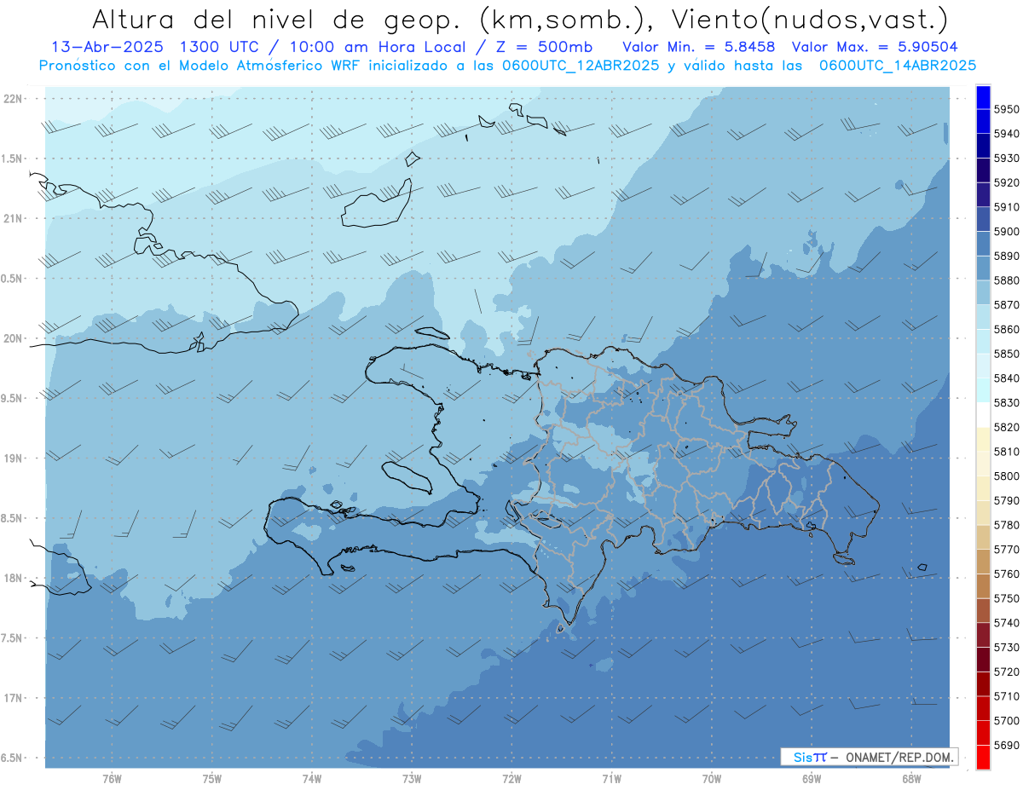This screenshot has width=1023, height=790.
Task: Click the bright blue legend swatch above 5950
Action: [x=983, y=97]
